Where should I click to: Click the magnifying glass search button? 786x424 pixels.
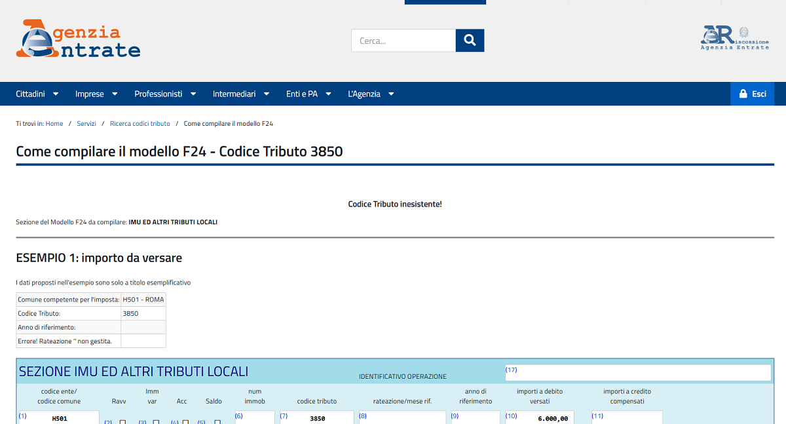point(470,41)
